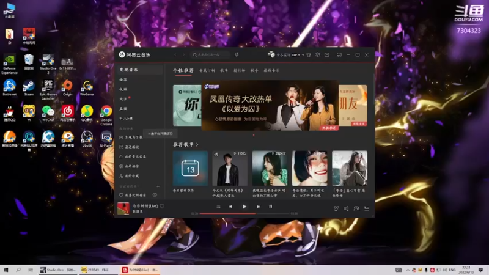Click the music search input field
489x275 pixels.
[210, 55]
